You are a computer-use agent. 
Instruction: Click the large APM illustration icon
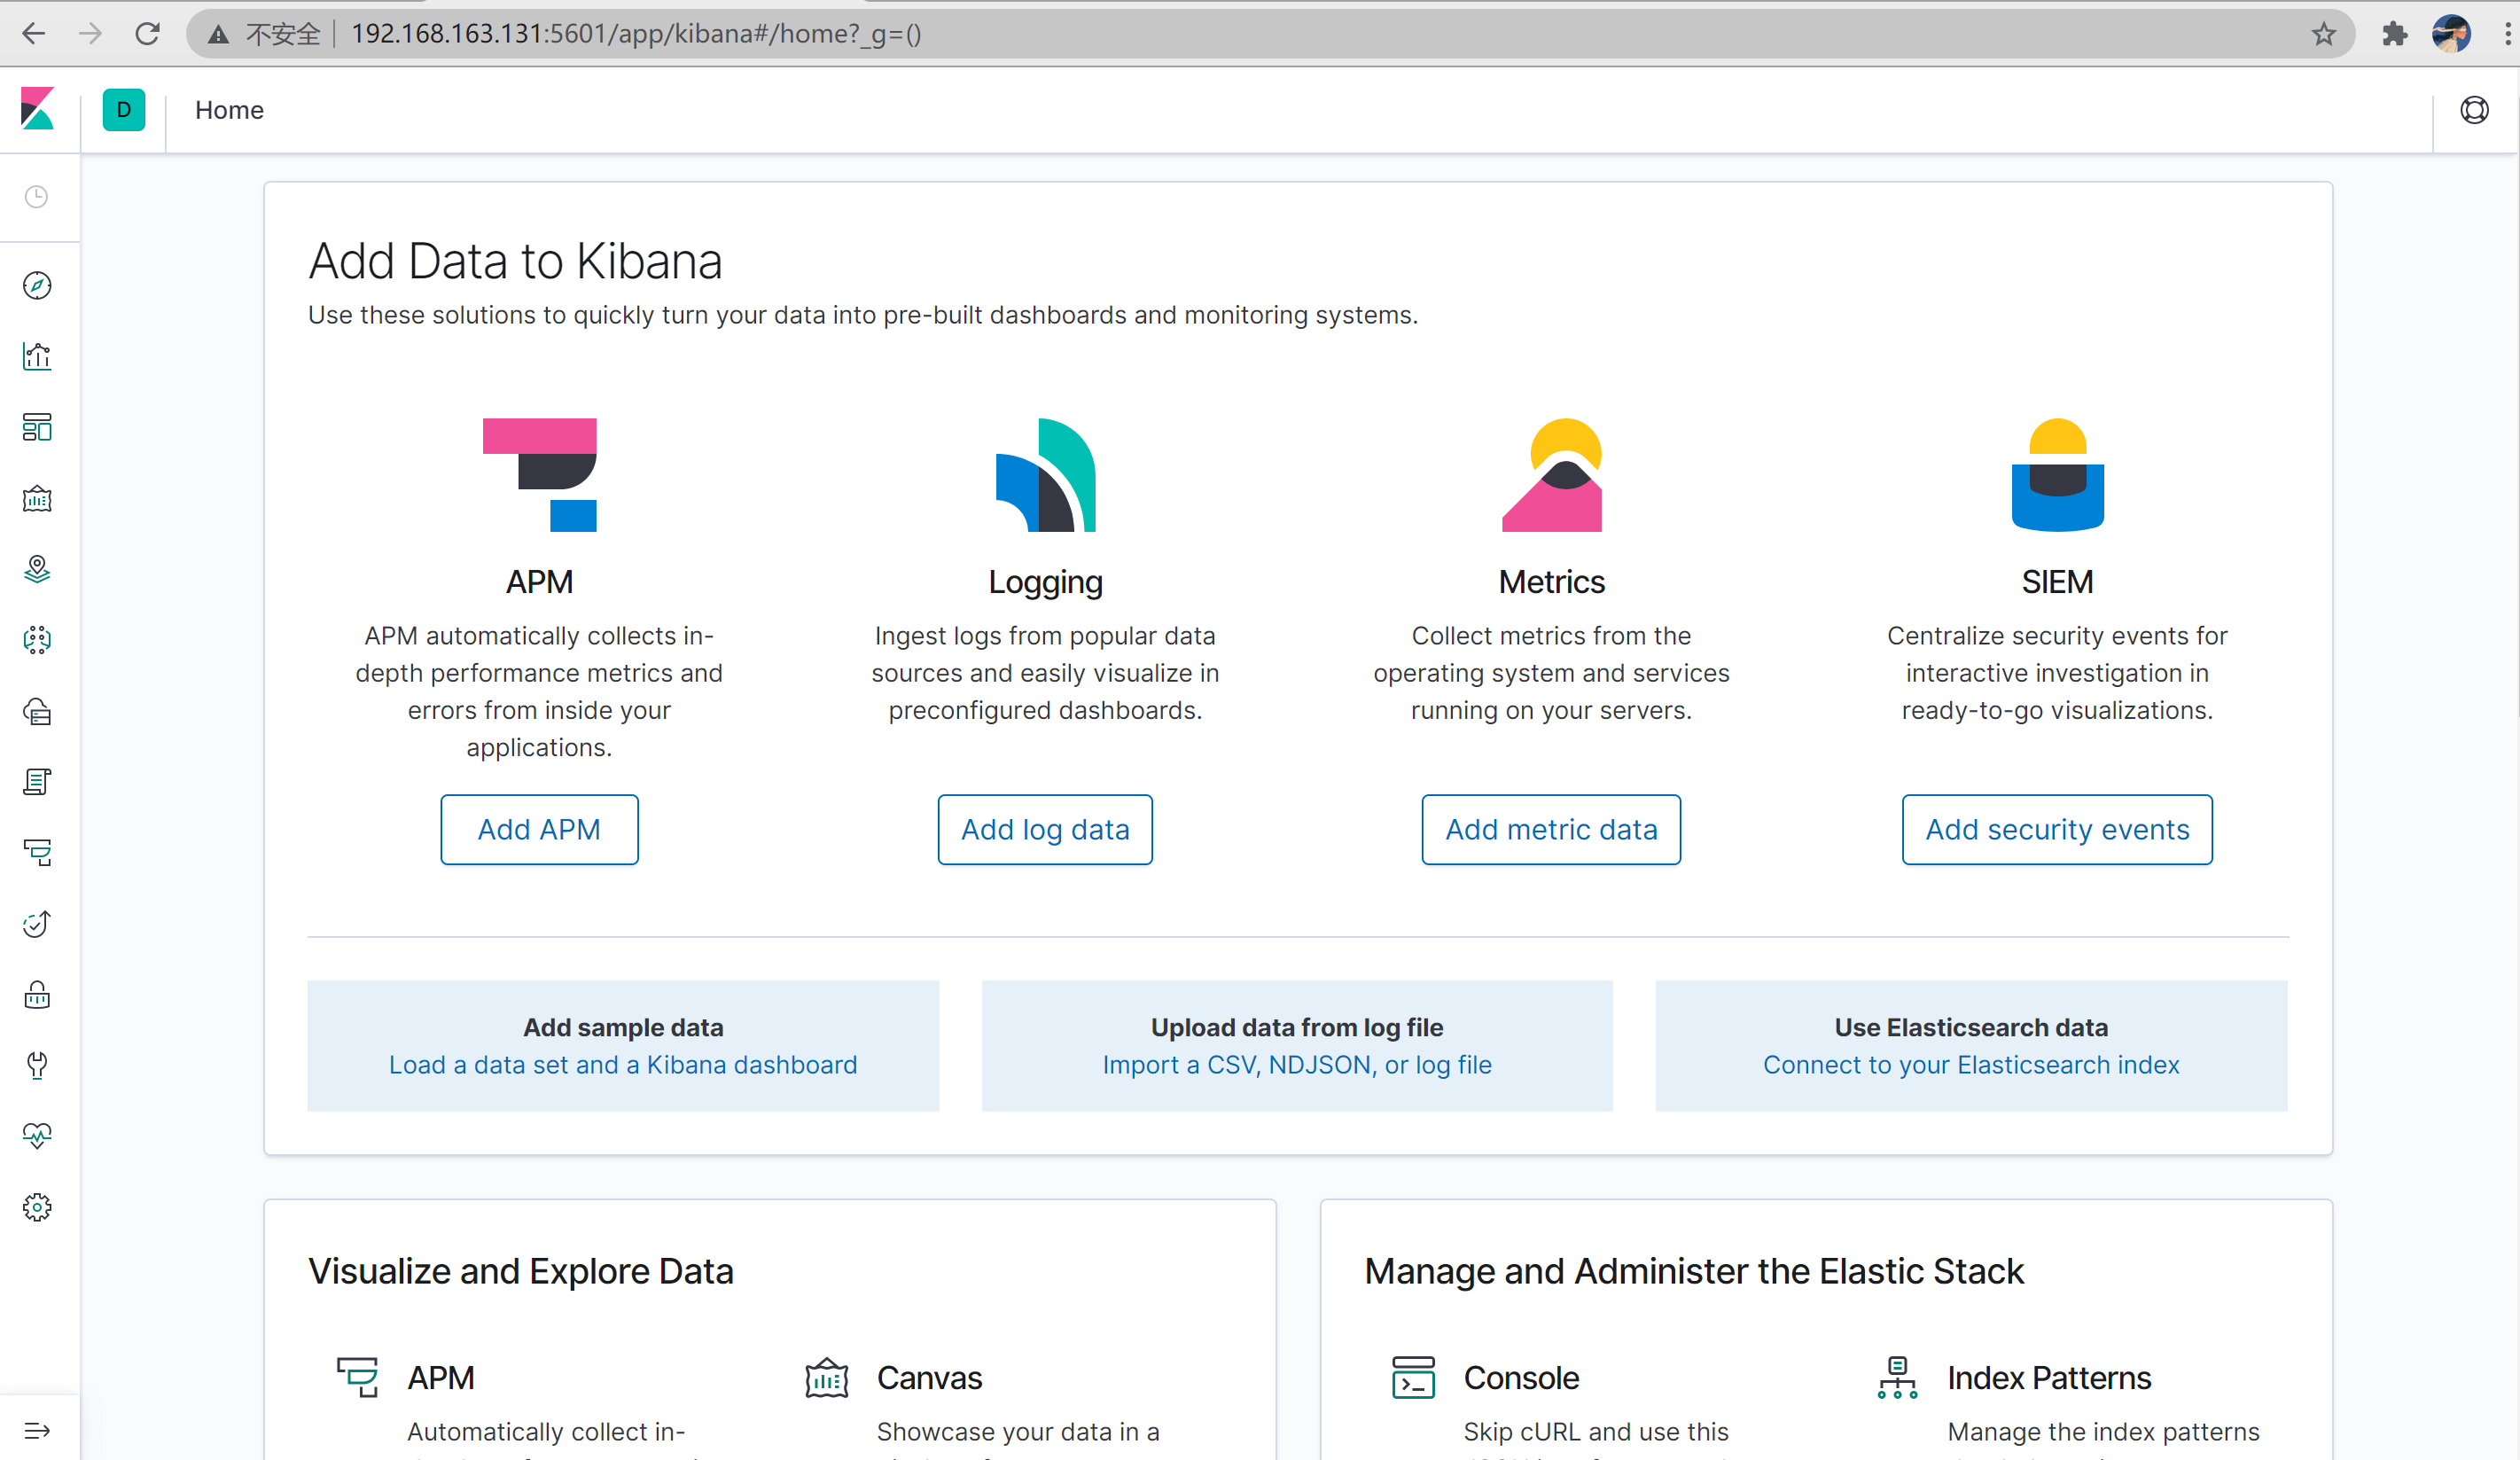pyautogui.click(x=540, y=475)
